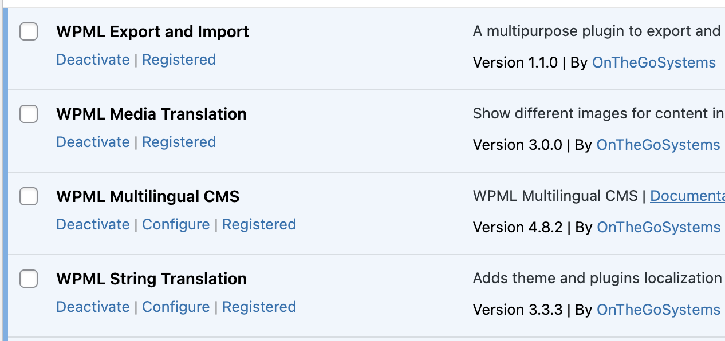Visit OnTheGoSystems link beside Version 3.0.0
The width and height of the screenshot is (725, 341).
click(x=658, y=145)
